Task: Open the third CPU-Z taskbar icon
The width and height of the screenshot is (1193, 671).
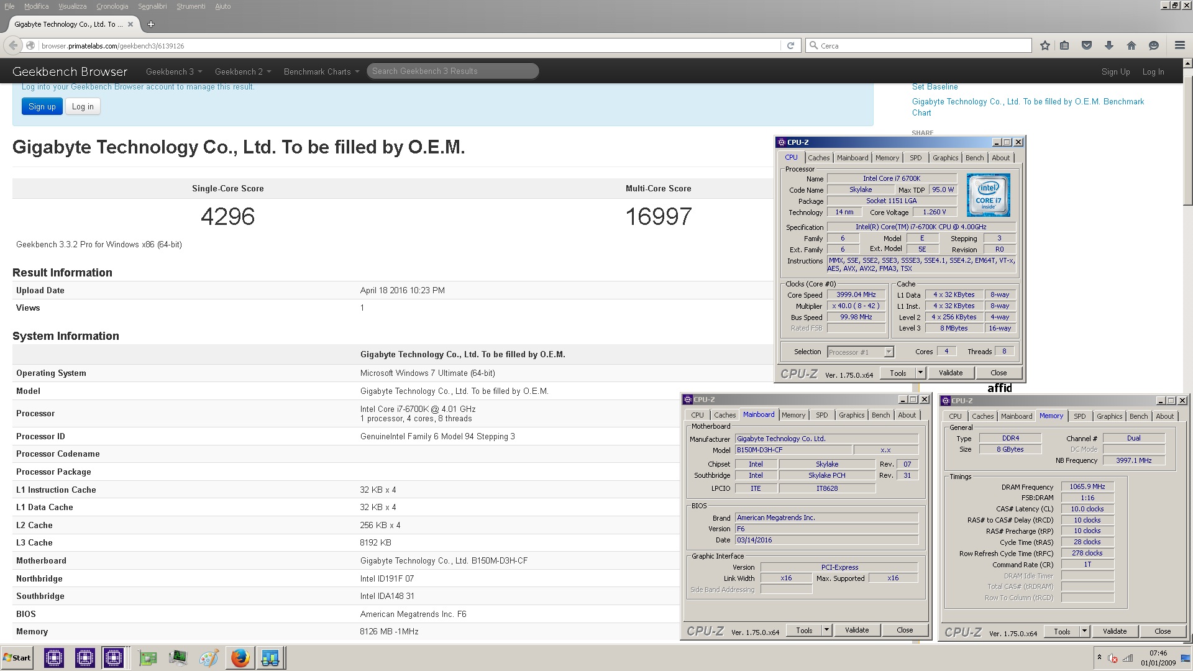Action: [x=114, y=657]
